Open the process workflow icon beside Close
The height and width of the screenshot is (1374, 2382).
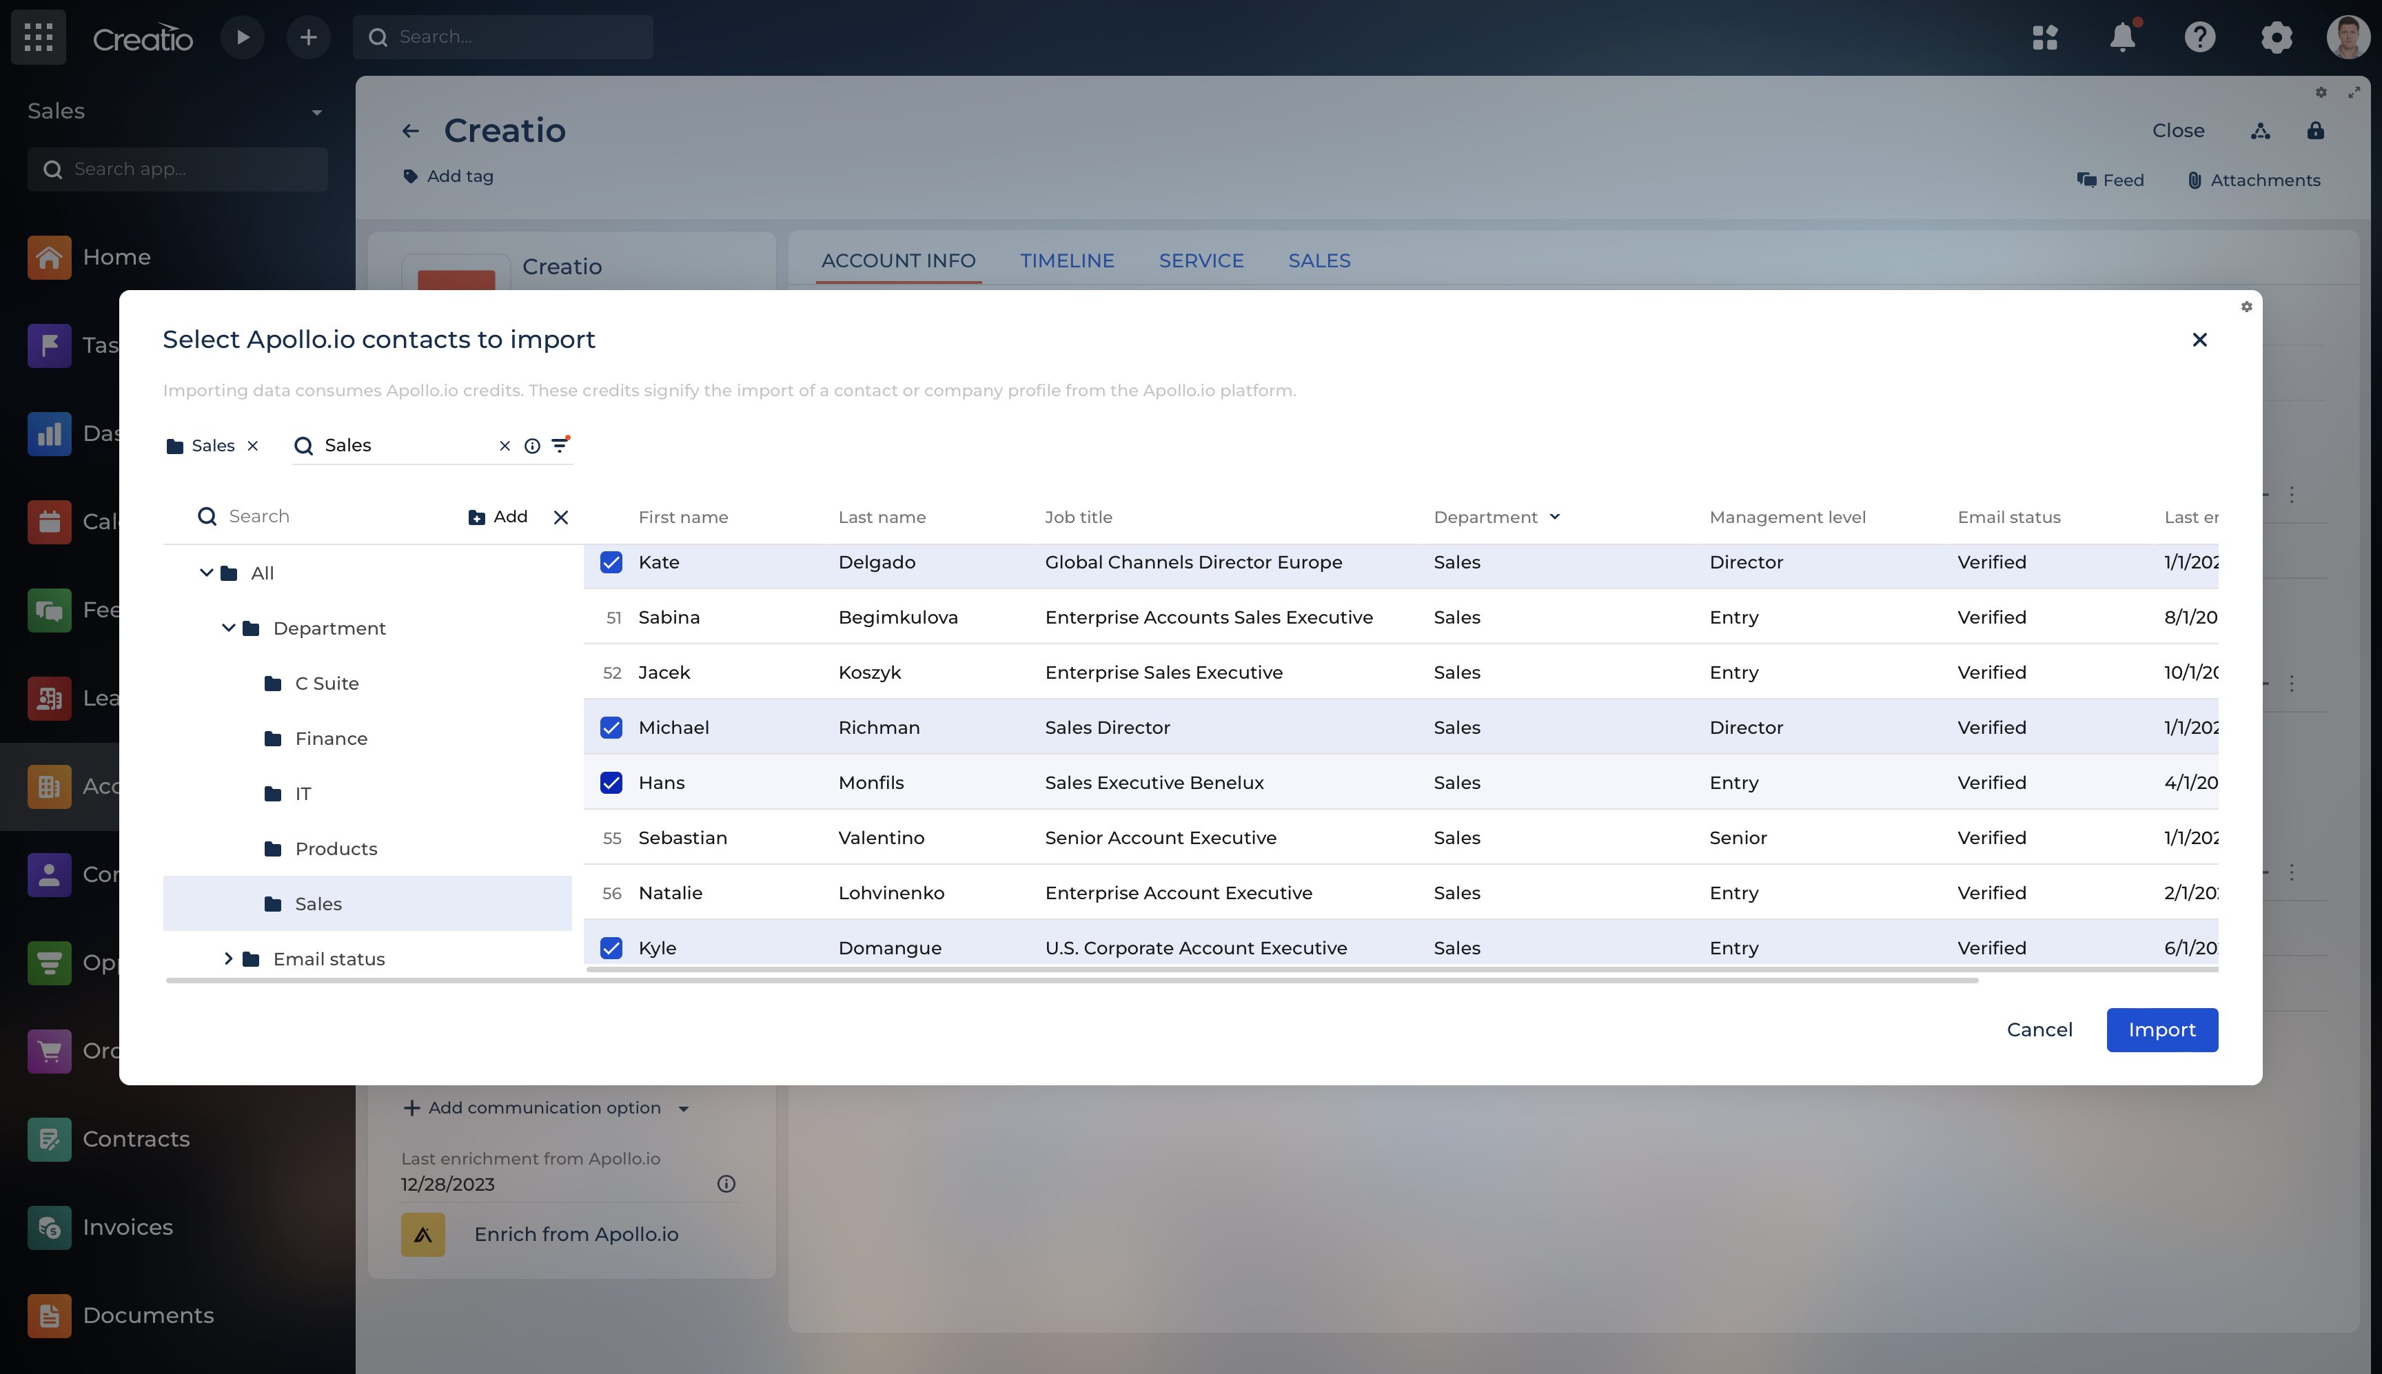pyautogui.click(x=2260, y=130)
